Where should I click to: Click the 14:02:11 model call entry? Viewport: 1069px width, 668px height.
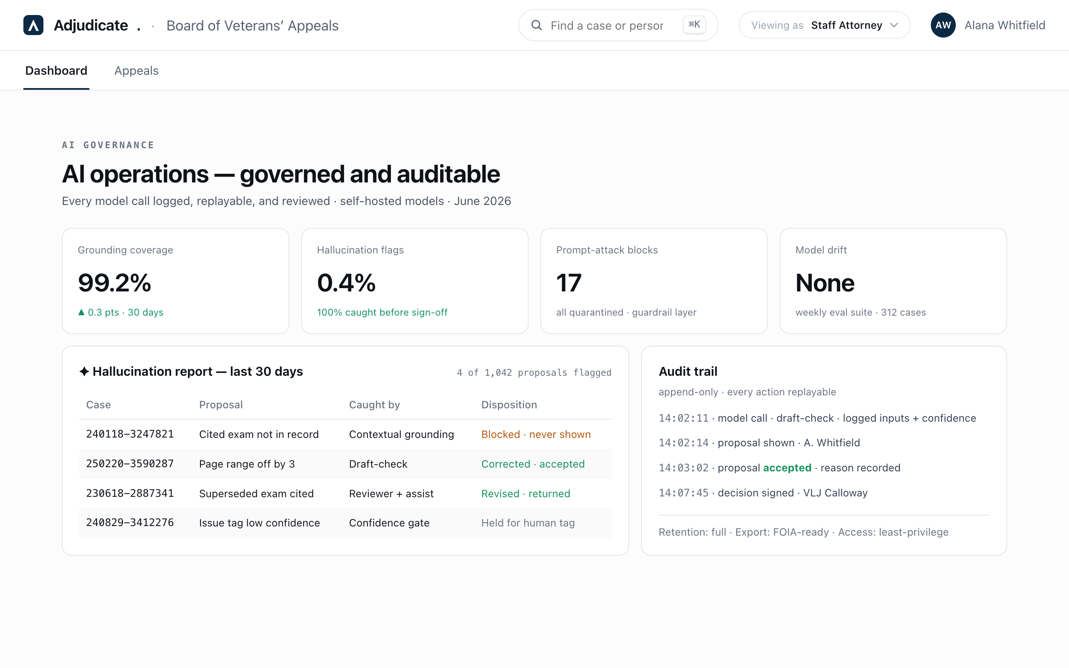tap(817, 418)
